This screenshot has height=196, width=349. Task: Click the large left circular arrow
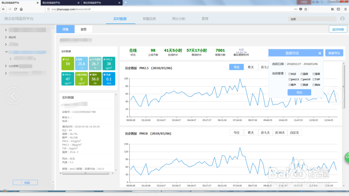tap(13, 96)
